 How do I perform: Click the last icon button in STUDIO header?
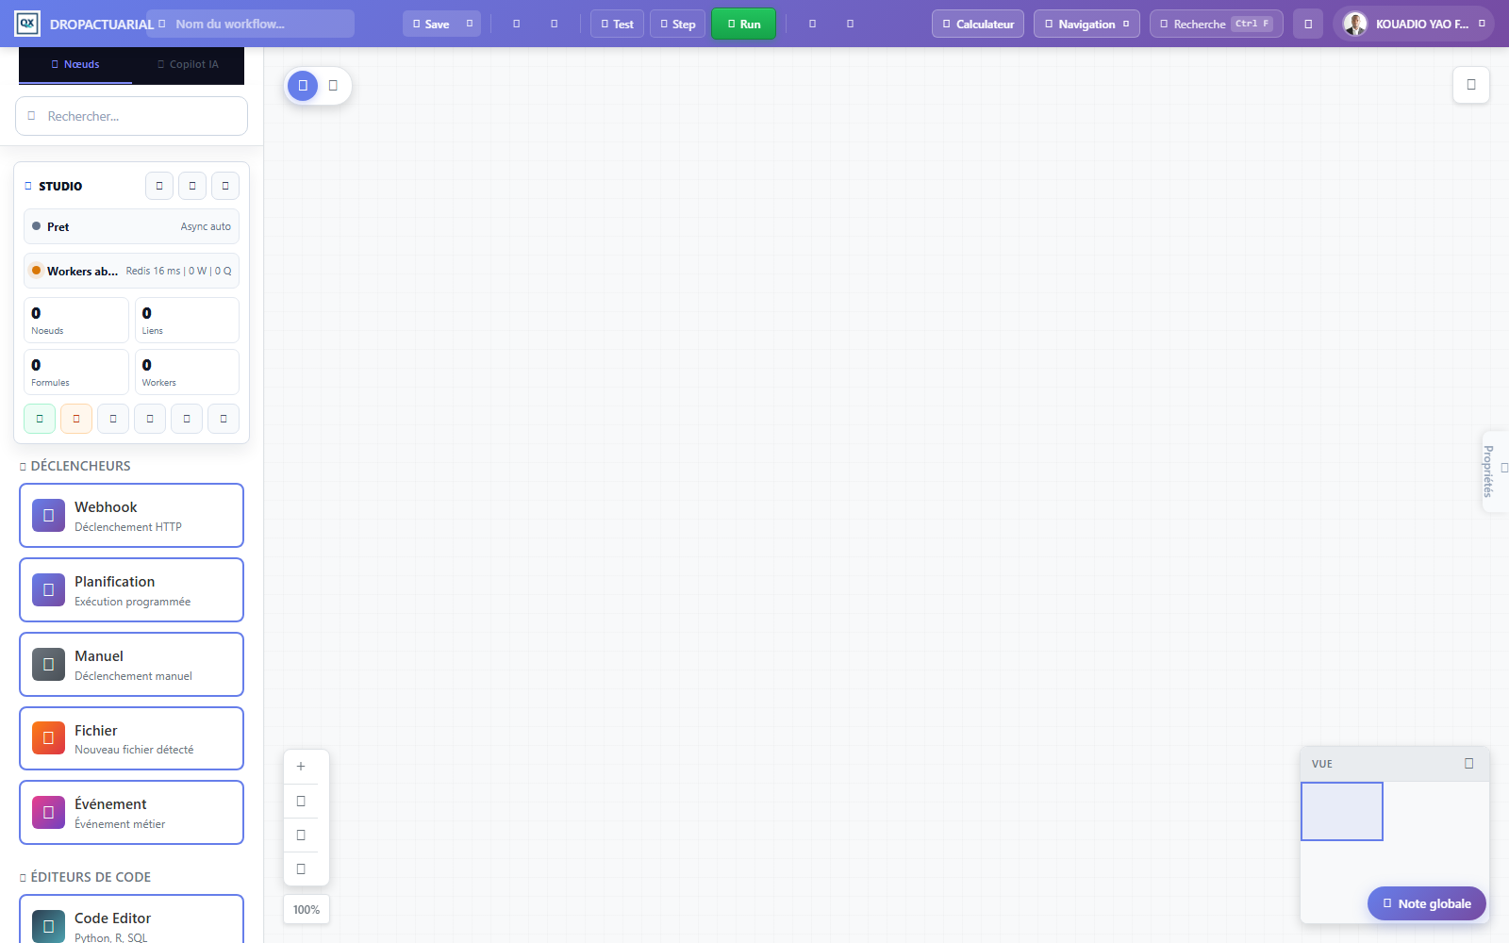225,186
